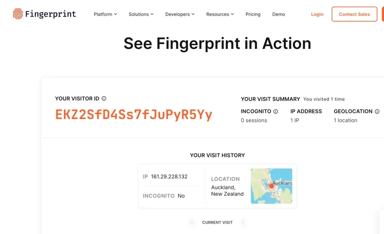Click the orange visitor ID text

tap(134, 114)
